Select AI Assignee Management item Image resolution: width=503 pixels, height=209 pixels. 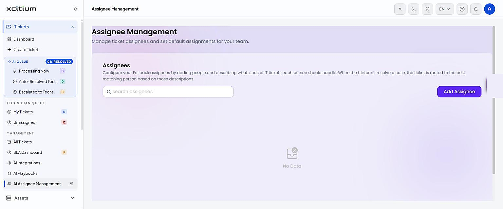click(x=40, y=184)
